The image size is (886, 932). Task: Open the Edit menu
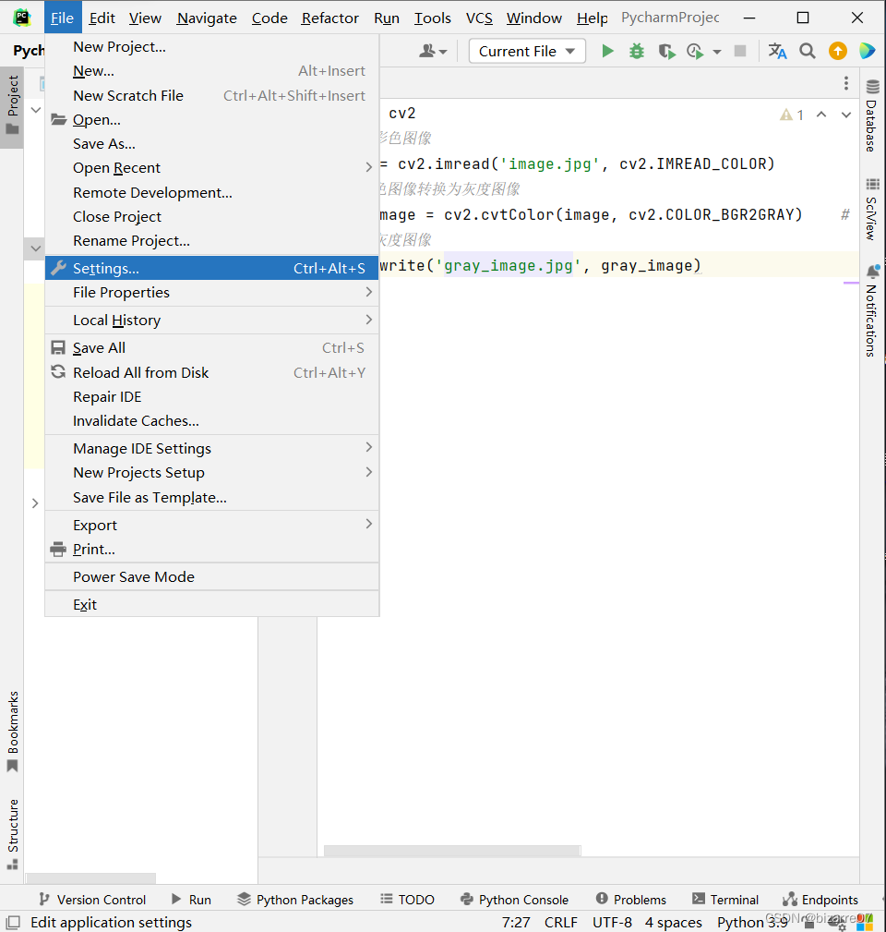102,18
